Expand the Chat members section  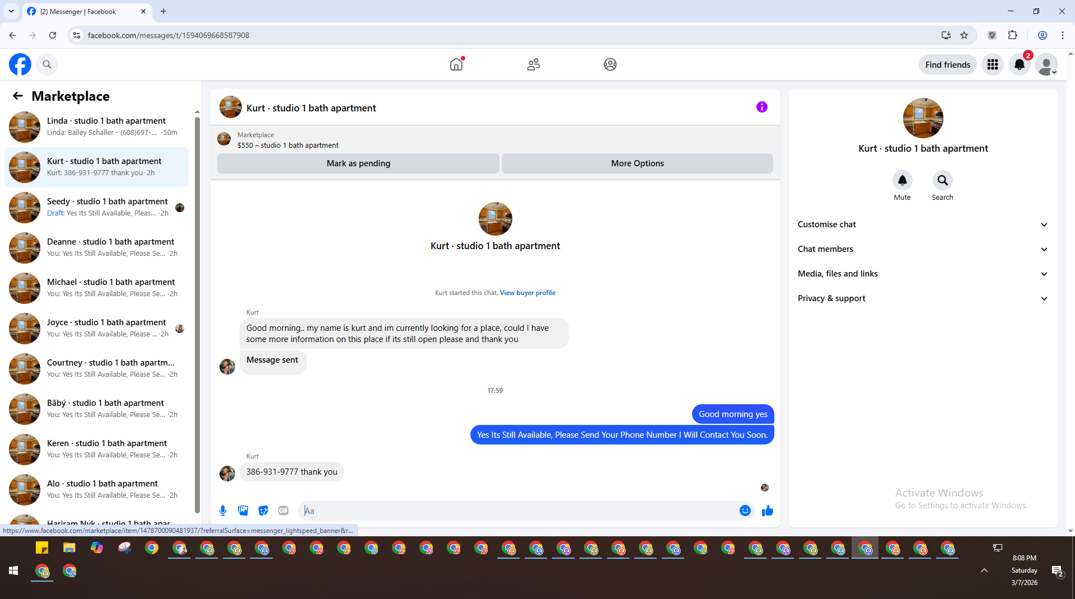(923, 249)
